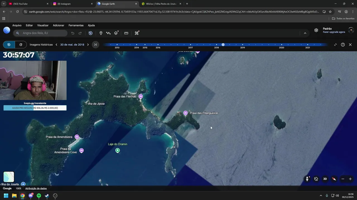
Task: Add a placemark with the pin tool
Action: [x=101, y=33]
